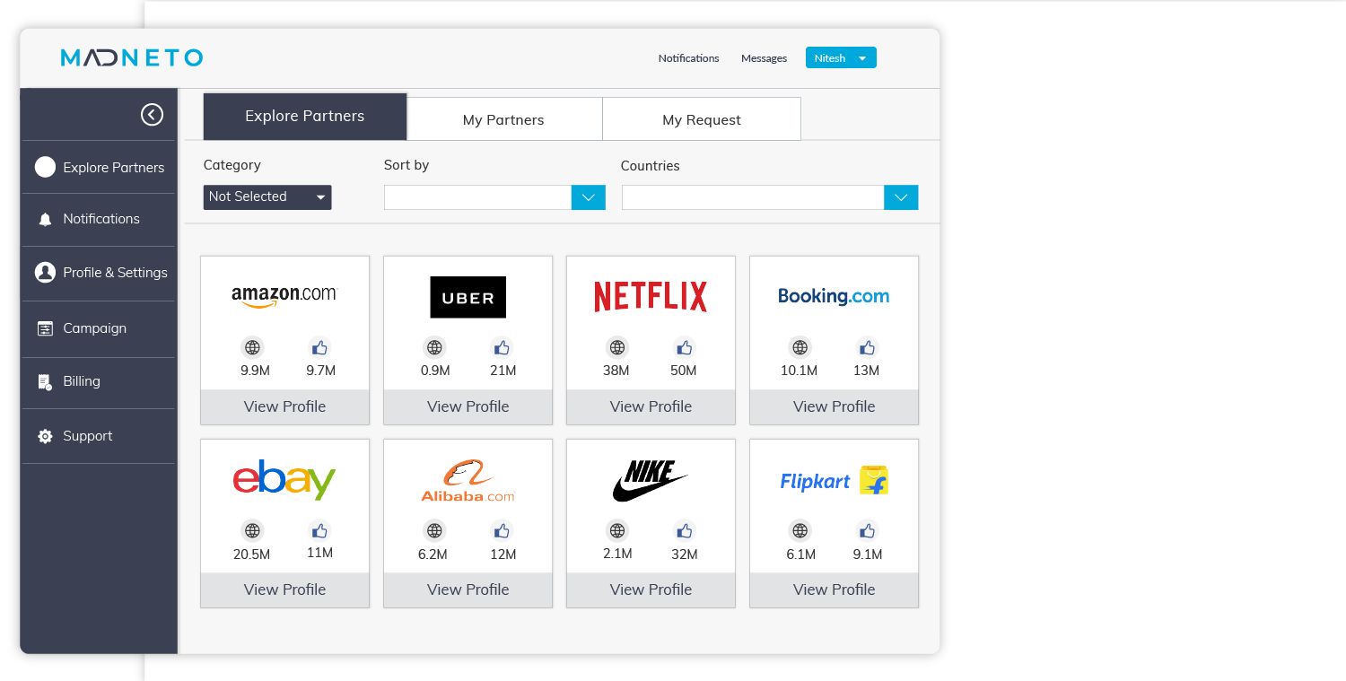The image size is (1346, 681).
Task: Click the thumbs-up icon on Netflix card
Action: point(685,347)
